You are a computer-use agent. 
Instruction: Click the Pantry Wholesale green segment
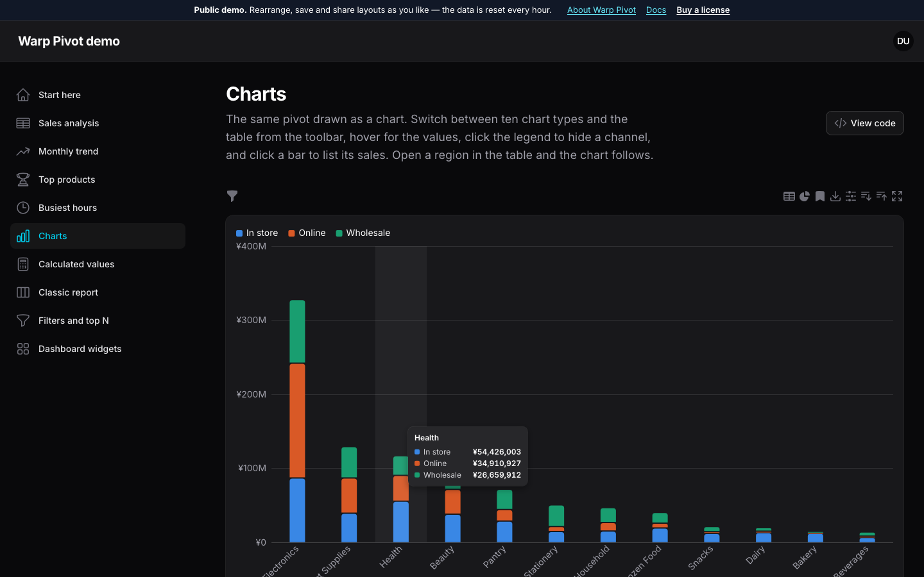point(504,499)
